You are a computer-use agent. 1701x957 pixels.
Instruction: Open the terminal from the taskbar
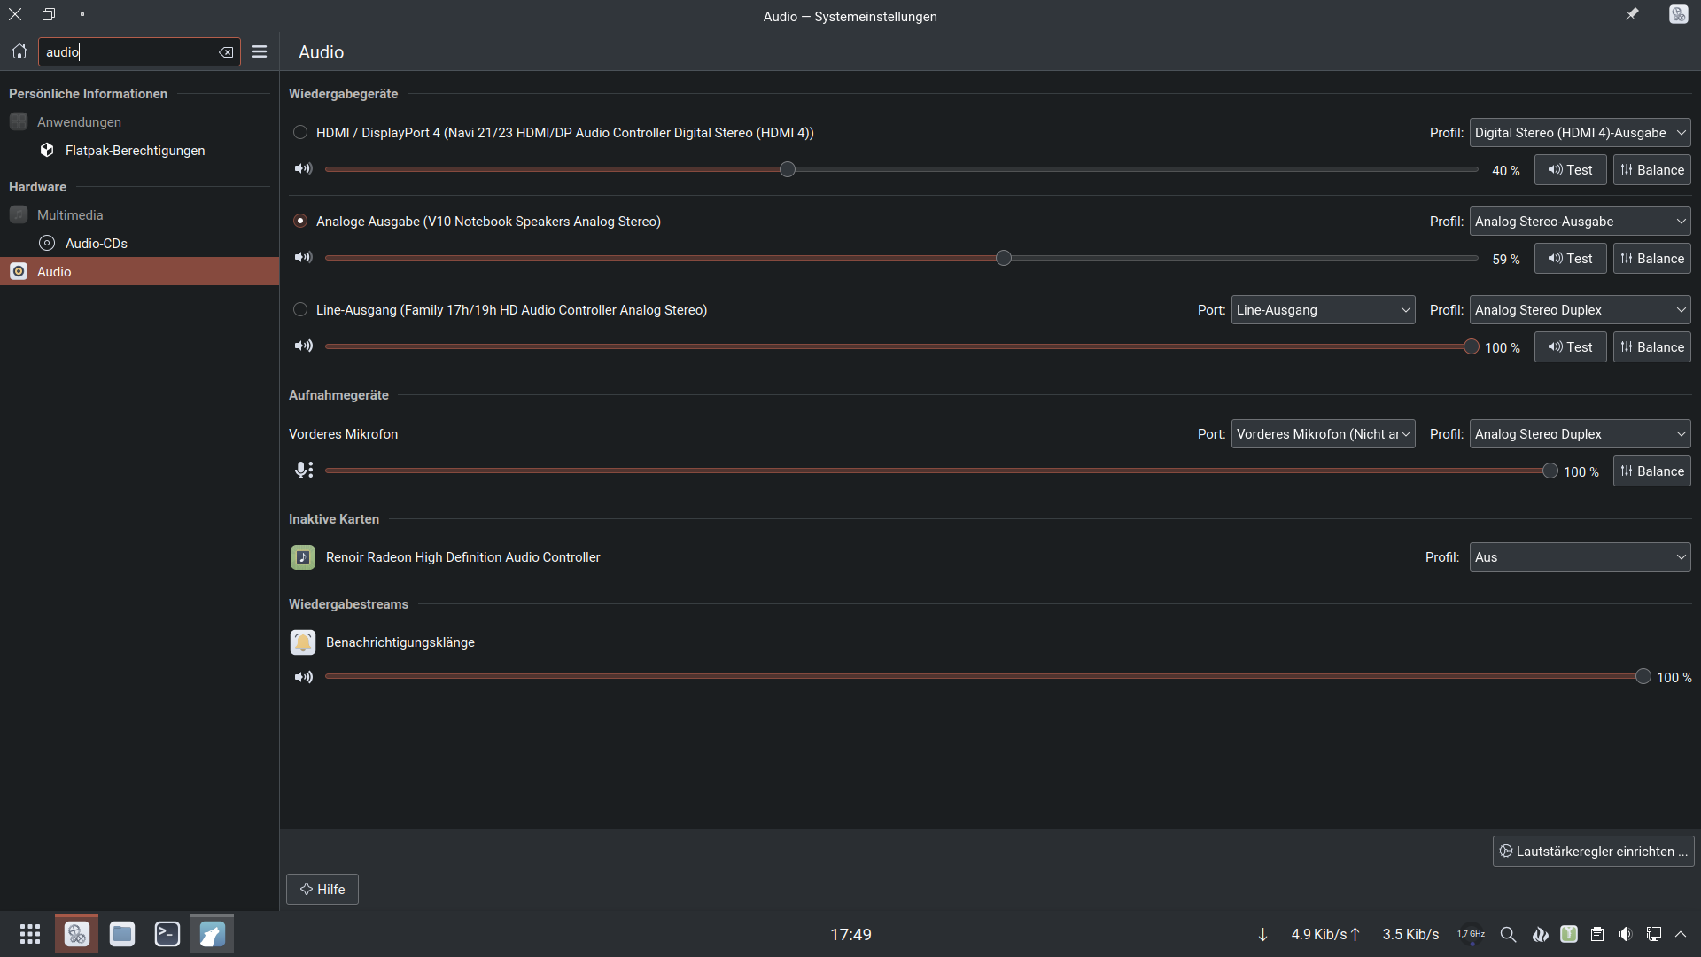[x=167, y=934]
